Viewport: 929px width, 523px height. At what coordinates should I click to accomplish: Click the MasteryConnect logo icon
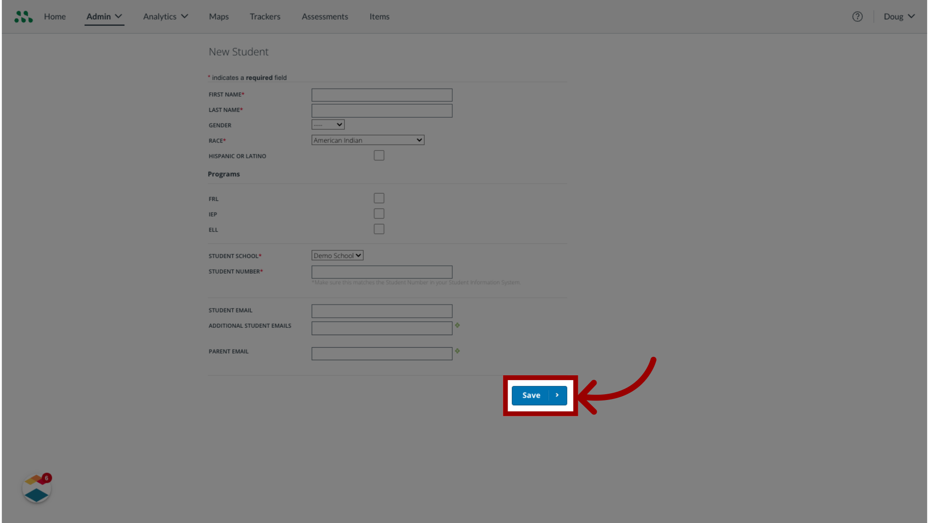pos(23,16)
